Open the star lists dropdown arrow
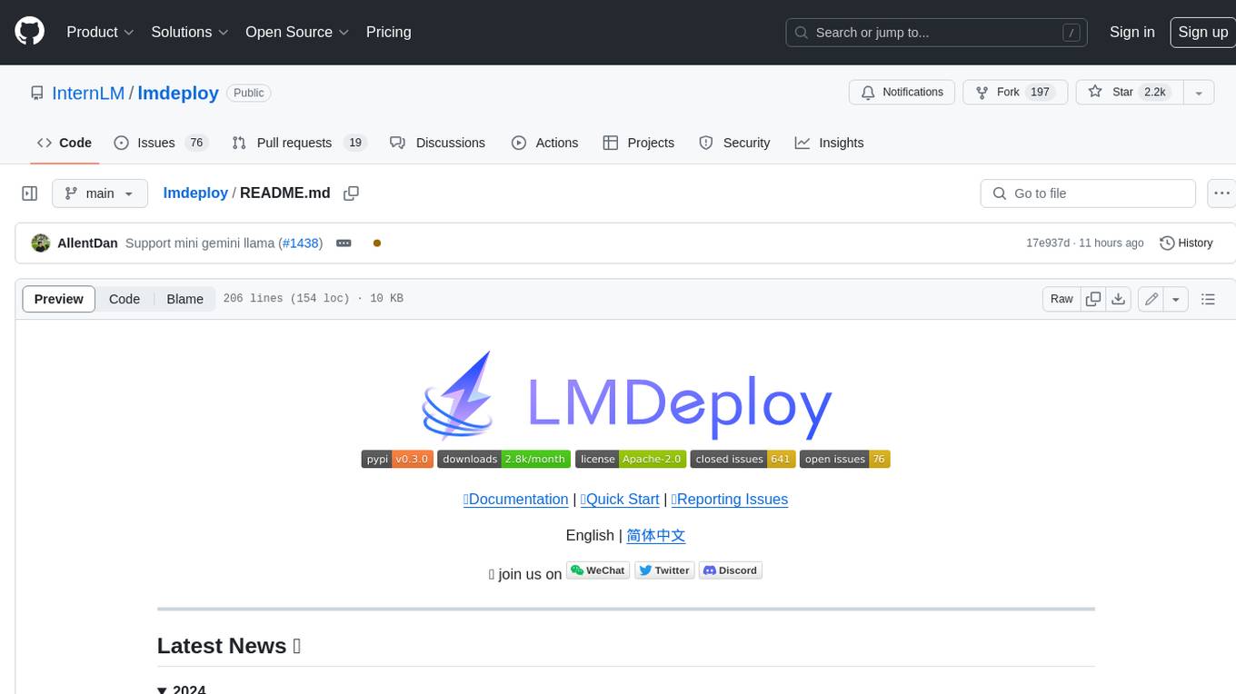 coord(1199,93)
